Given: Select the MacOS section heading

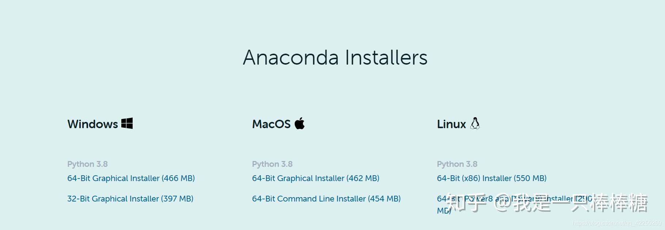Looking at the screenshot, I should [x=271, y=124].
